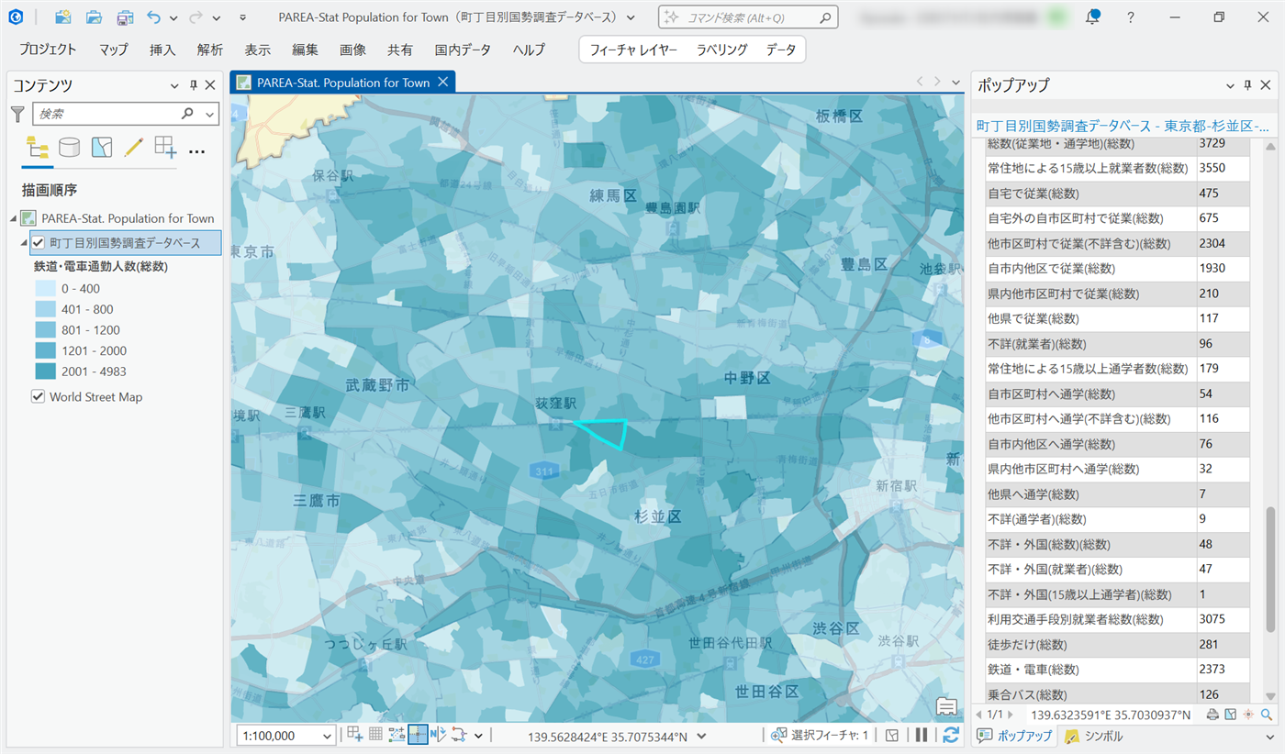Collapse the PAREA-Stat. Population for Town map tree
Screen dimensions: 1285x754
(13, 218)
